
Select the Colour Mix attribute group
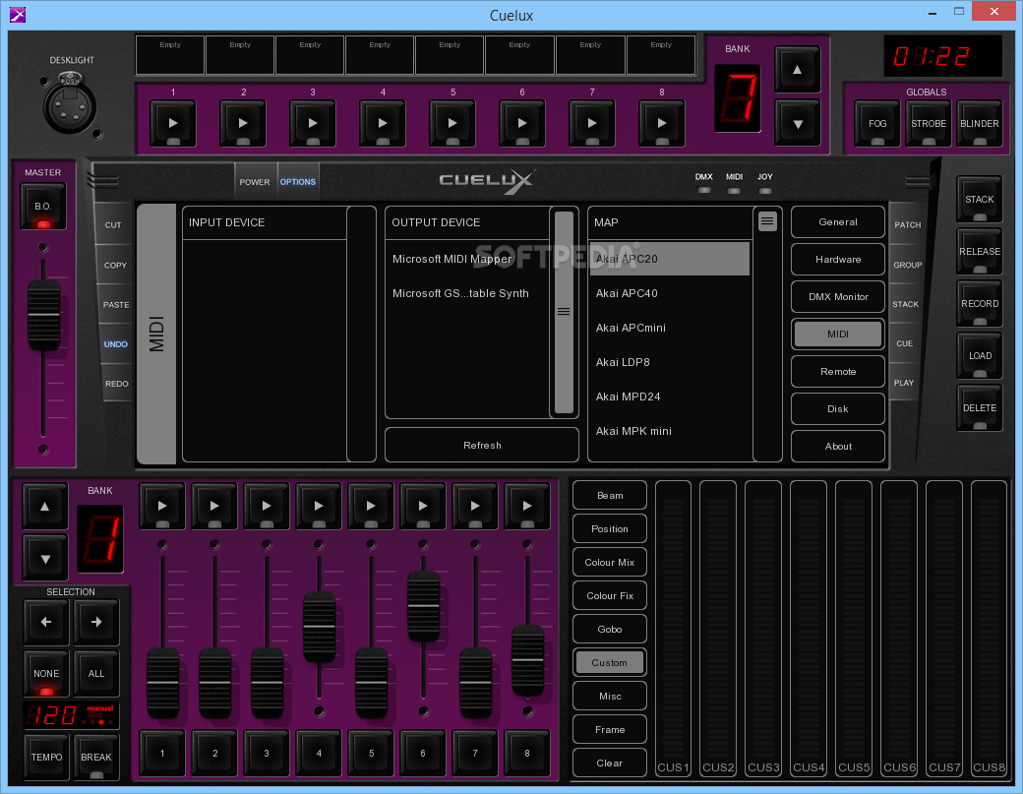609,563
